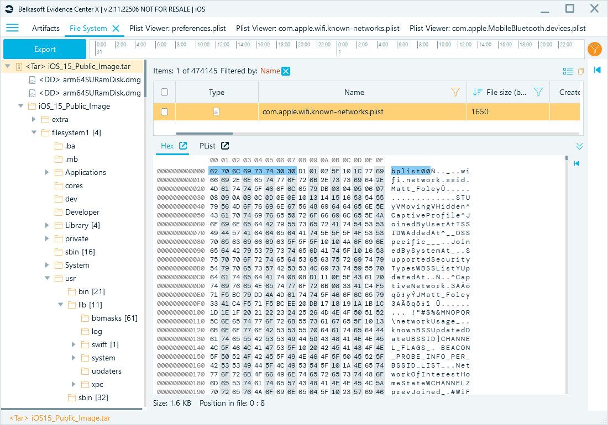Click the Belkasoft application logo
608x425 pixels.
[9, 9]
